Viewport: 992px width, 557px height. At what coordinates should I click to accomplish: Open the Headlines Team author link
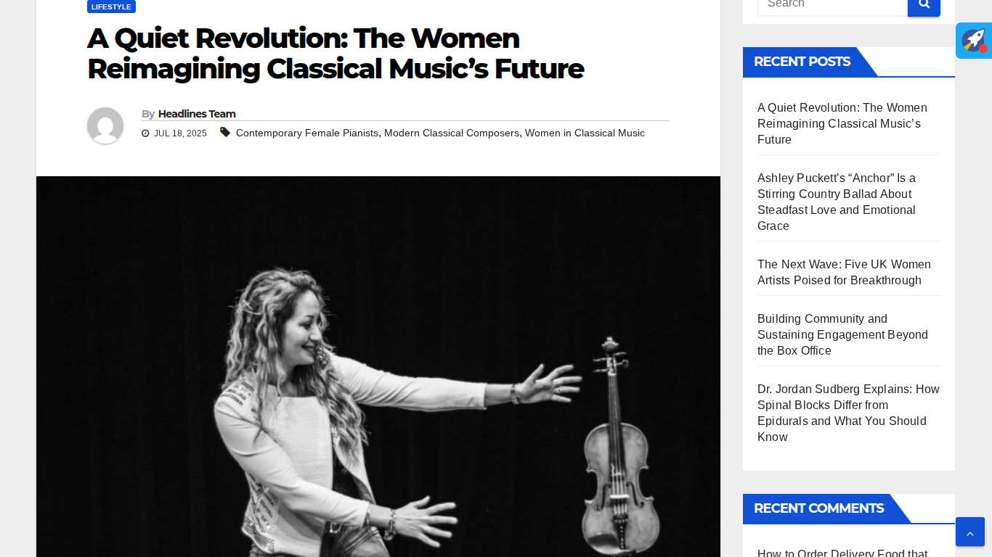[197, 114]
